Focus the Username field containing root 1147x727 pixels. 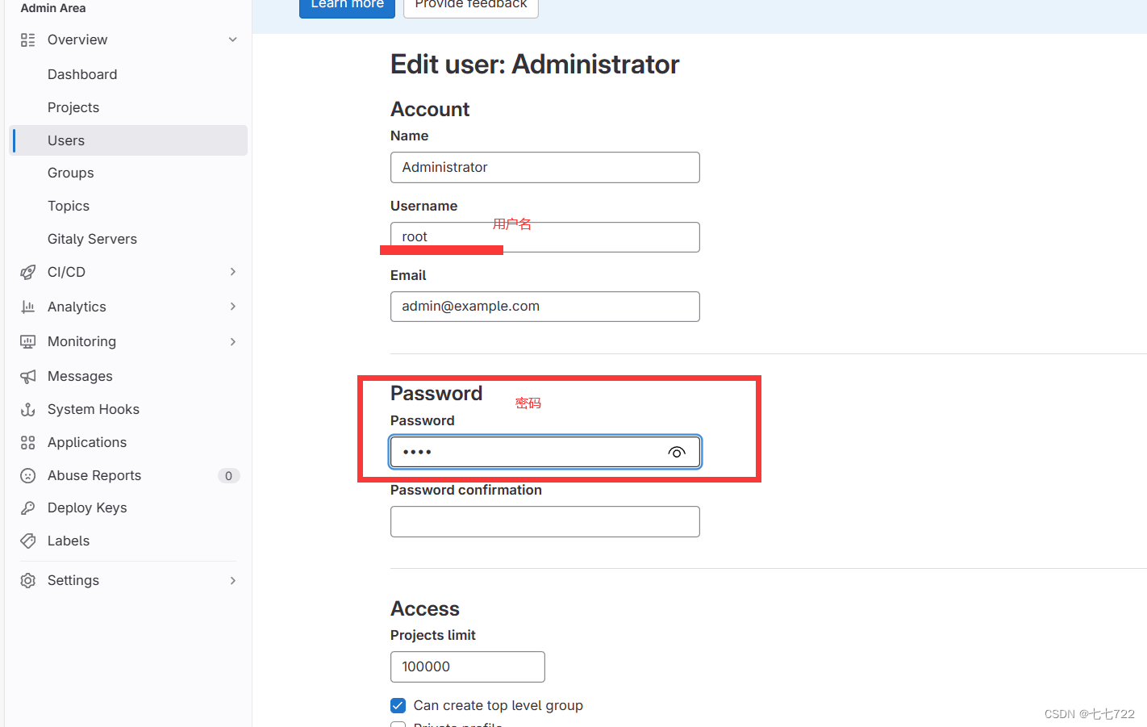click(545, 237)
